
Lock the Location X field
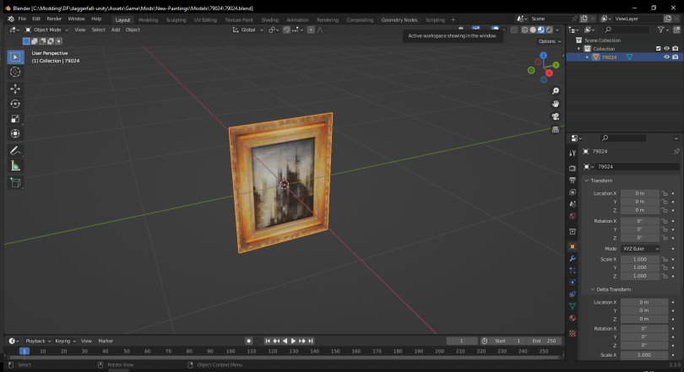tap(665, 193)
